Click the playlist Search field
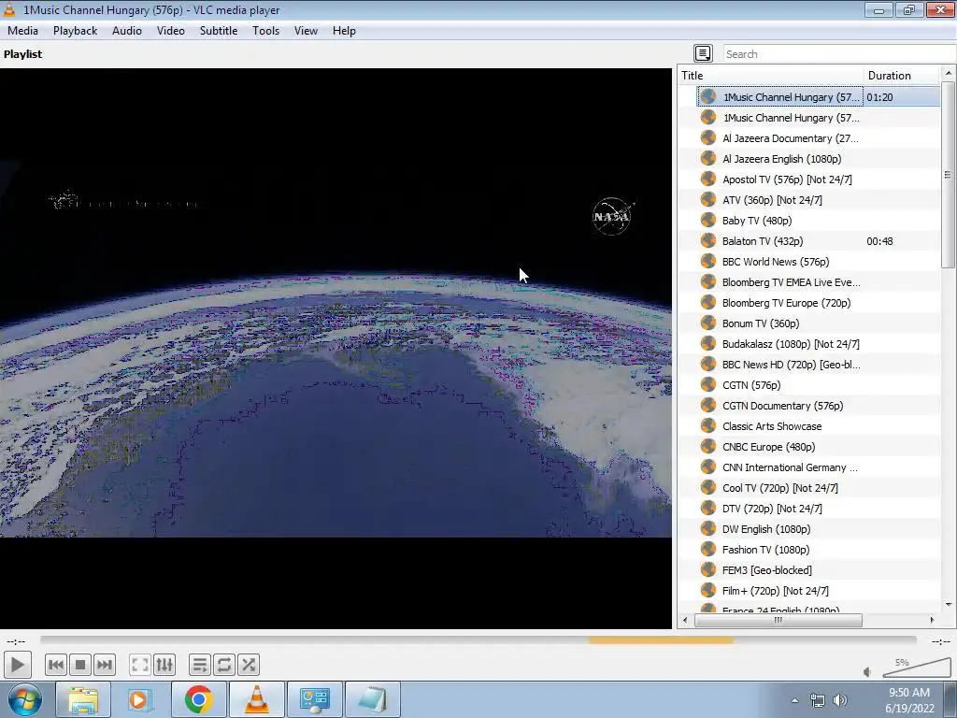The height and width of the screenshot is (718, 957). pyautogui.click(x=840, y=53)
